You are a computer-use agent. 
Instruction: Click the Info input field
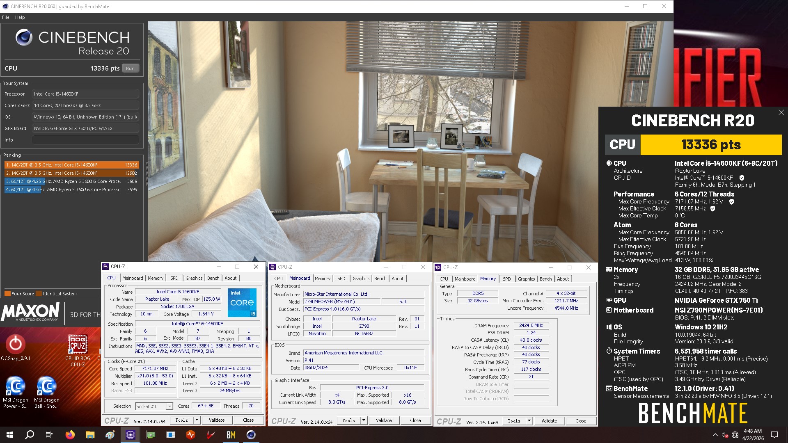pyautogui.click(x=85, y=140)
